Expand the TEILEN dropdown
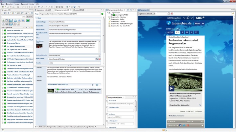 [202, 121]
